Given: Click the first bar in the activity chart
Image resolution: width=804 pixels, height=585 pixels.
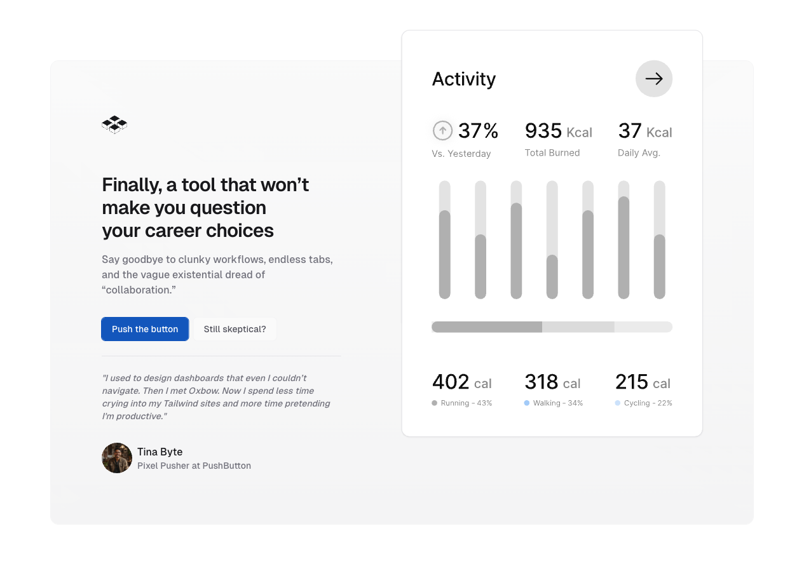Looking at the screenshot, I should [x=445, y=254].
